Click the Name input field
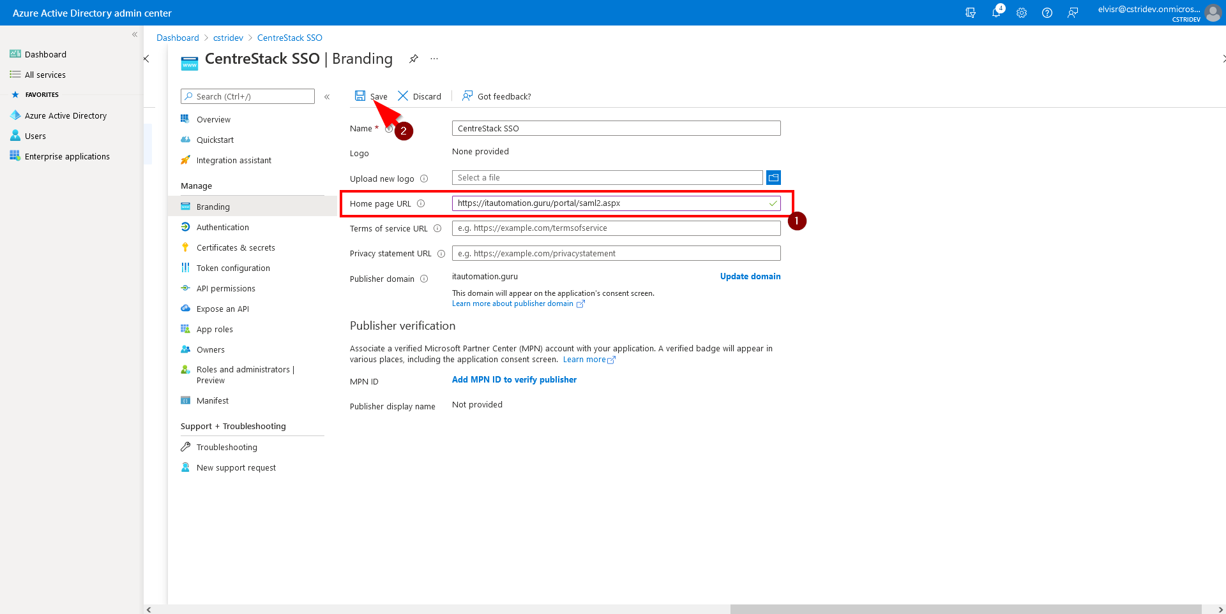Viewport: 1226px width, 614px height. point(616,128)
